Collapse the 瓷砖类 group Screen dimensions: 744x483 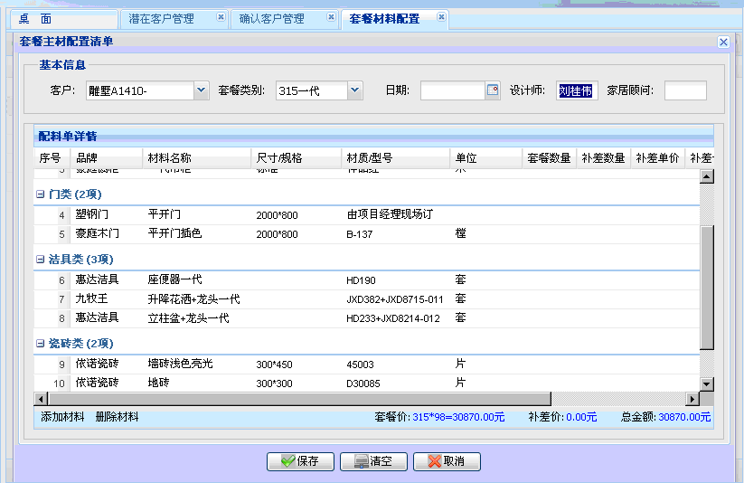[x=40, y=344]
